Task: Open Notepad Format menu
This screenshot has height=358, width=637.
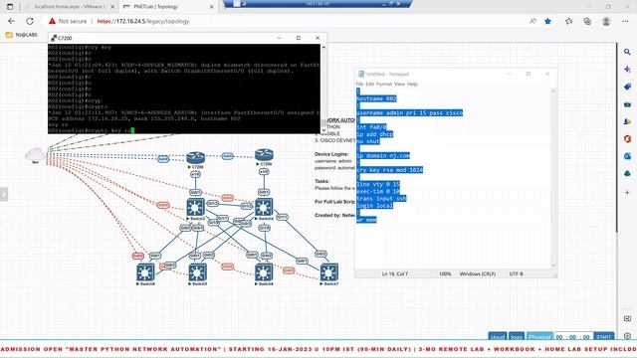Action: coord(384,84)
